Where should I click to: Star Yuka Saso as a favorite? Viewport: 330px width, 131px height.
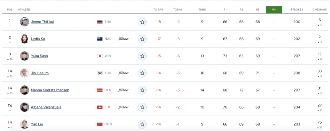click(142, 56)
